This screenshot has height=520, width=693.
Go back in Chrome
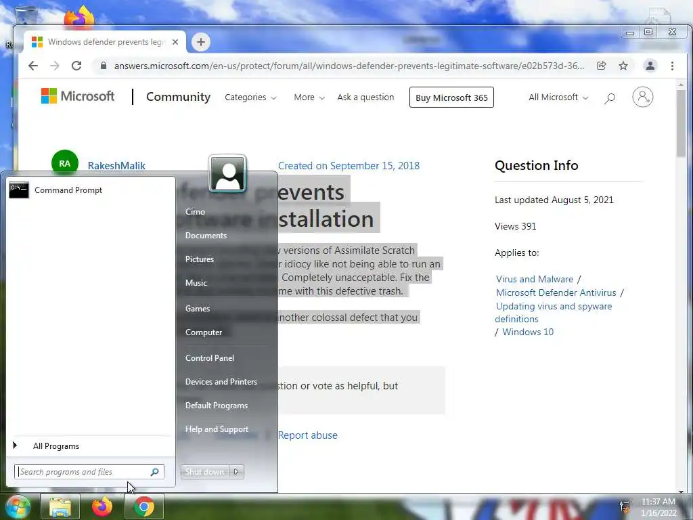[x=33, y=66]
